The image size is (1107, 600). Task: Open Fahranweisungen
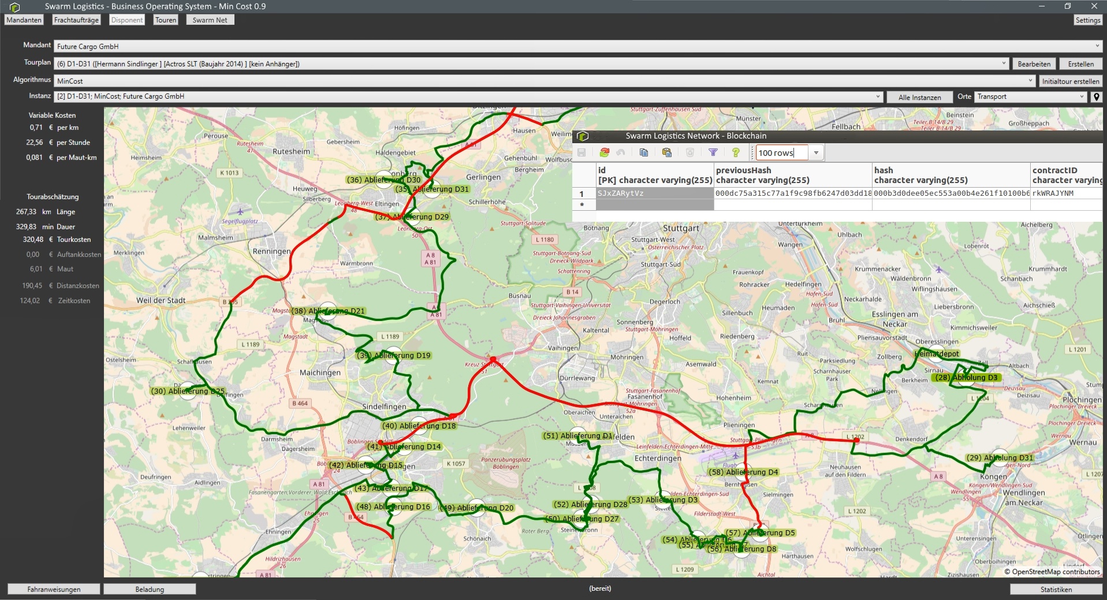point(54,590)
